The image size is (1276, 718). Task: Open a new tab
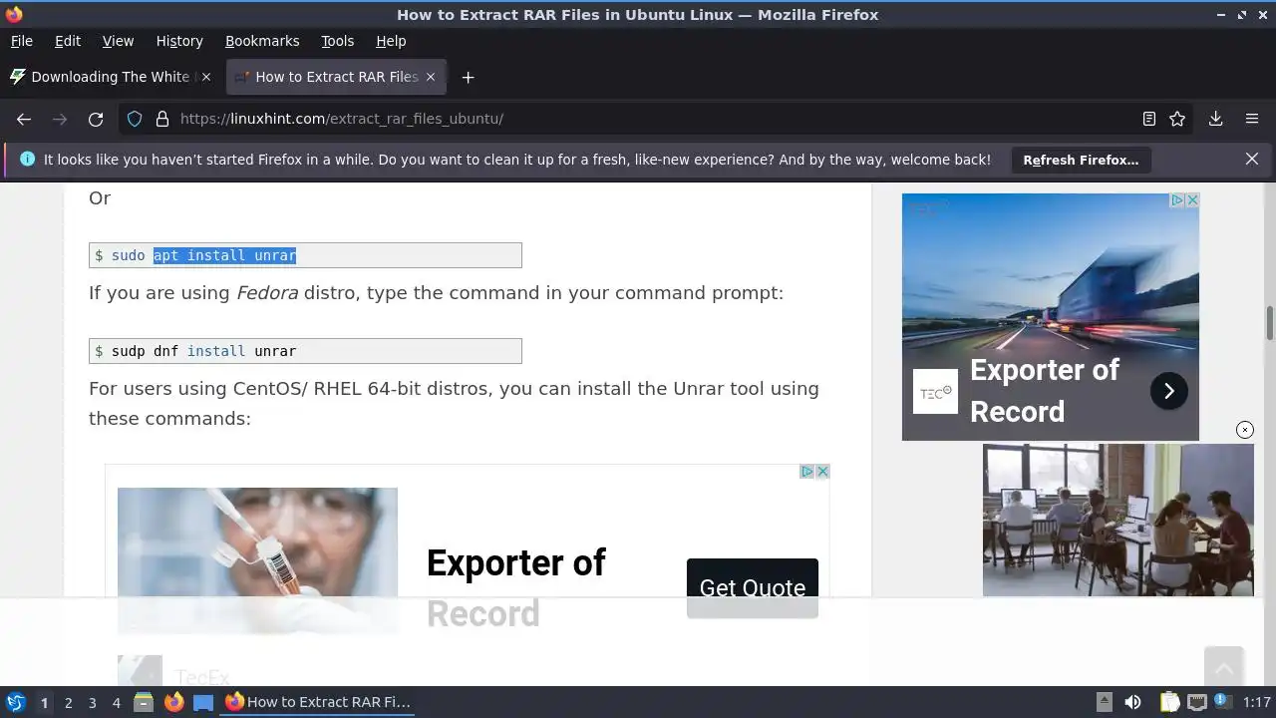pyautogui.click(x=468, y=77)
